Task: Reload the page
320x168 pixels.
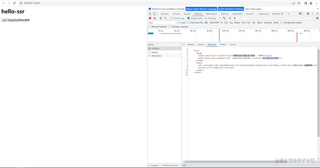Action: pyautogui.click(x=14, y=3)
